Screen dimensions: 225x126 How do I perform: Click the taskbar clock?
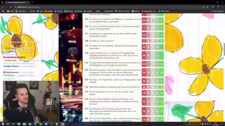pos(216,124)
